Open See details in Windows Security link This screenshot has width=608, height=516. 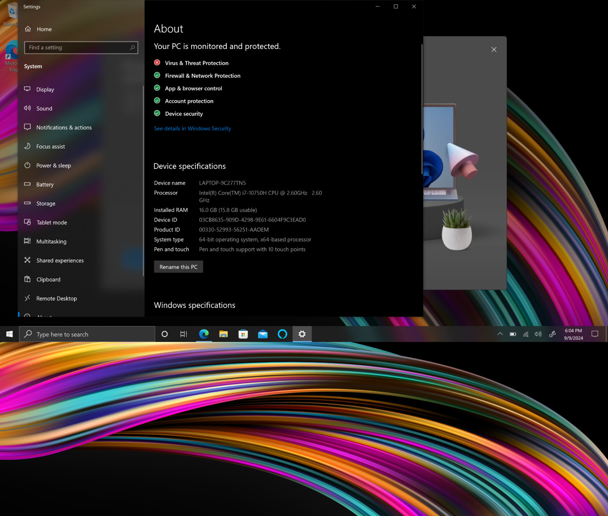tap(192, 128)
